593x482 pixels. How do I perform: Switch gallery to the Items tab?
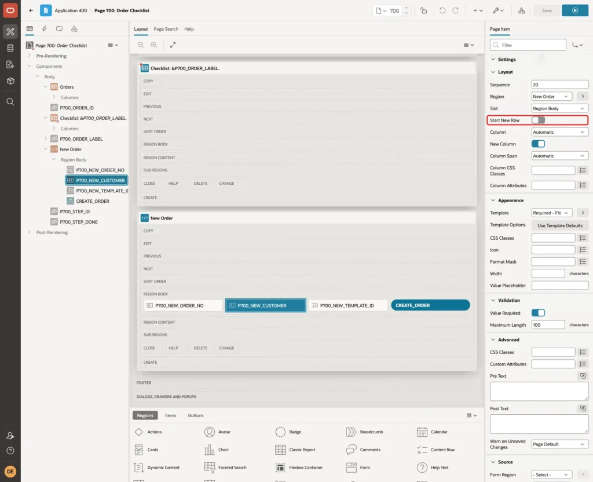point(171,415)
